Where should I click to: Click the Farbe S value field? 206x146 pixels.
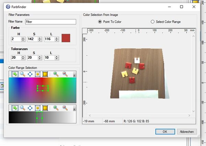[32, 39]
